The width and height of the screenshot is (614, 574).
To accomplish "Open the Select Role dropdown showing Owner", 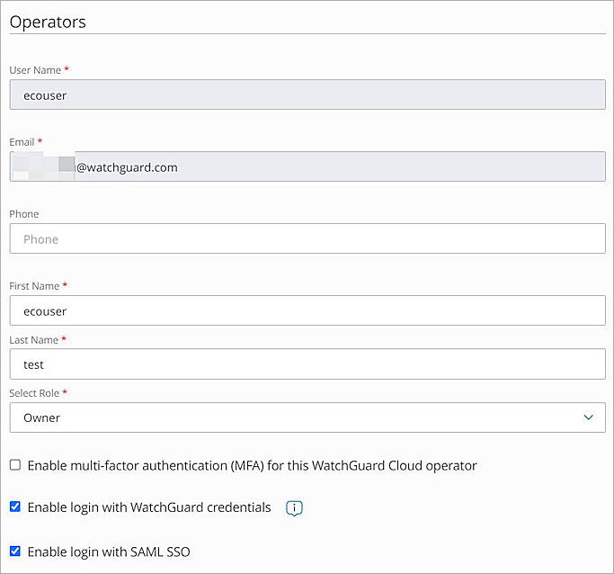I will (307, 417).
